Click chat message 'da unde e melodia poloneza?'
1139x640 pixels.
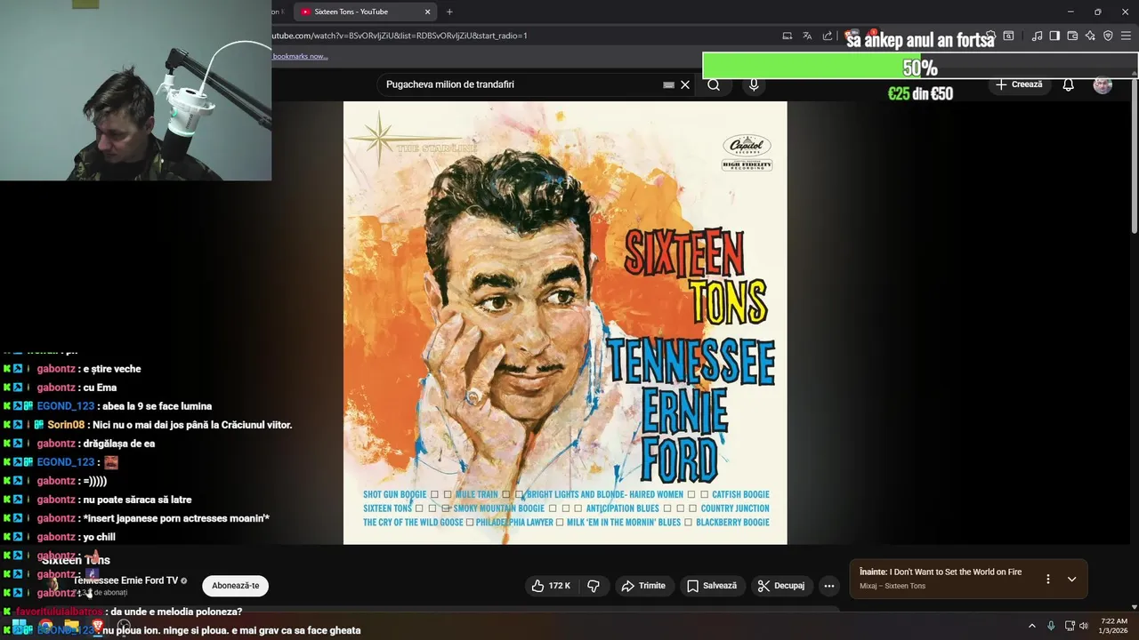tap(176, 612)
